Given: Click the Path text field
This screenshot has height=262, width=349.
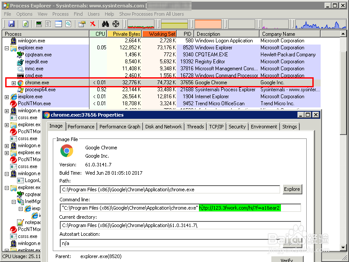Looking at the screenshot, I should pos(170,190).
